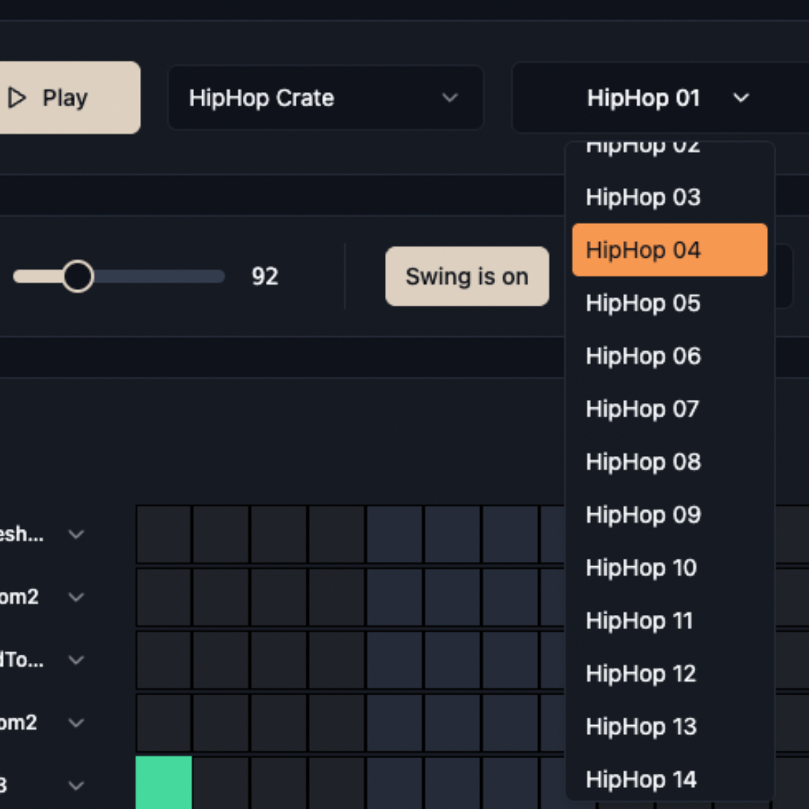Choose HipHop 14 in the dropdown list

670,779
